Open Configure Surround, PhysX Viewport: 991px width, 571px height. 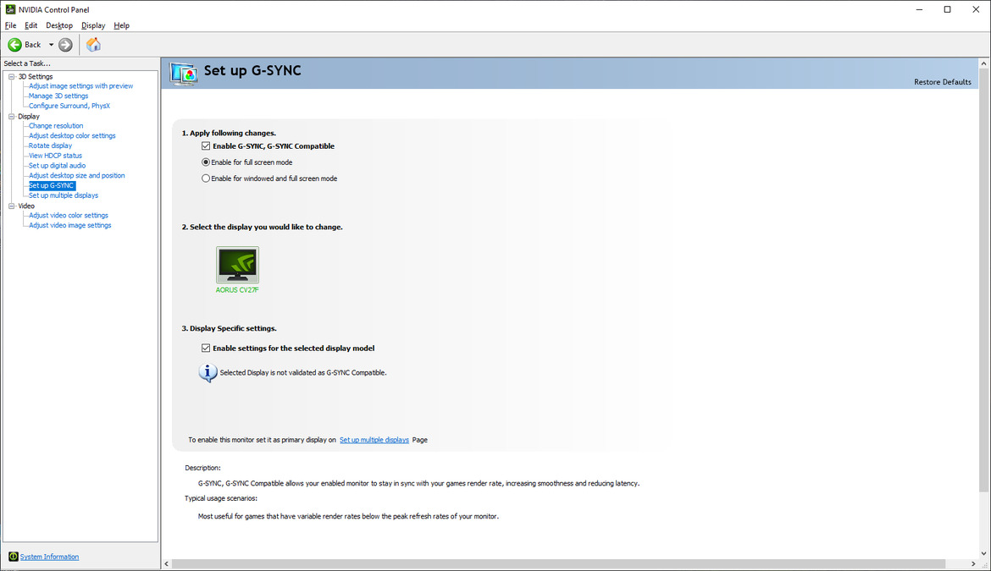[x=69, y=106]
